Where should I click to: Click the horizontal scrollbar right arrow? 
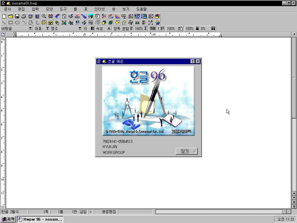289,212
